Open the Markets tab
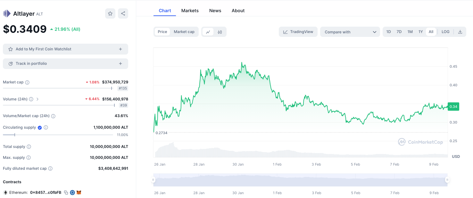This screenshot has width=473, height=198. [190, 11]
